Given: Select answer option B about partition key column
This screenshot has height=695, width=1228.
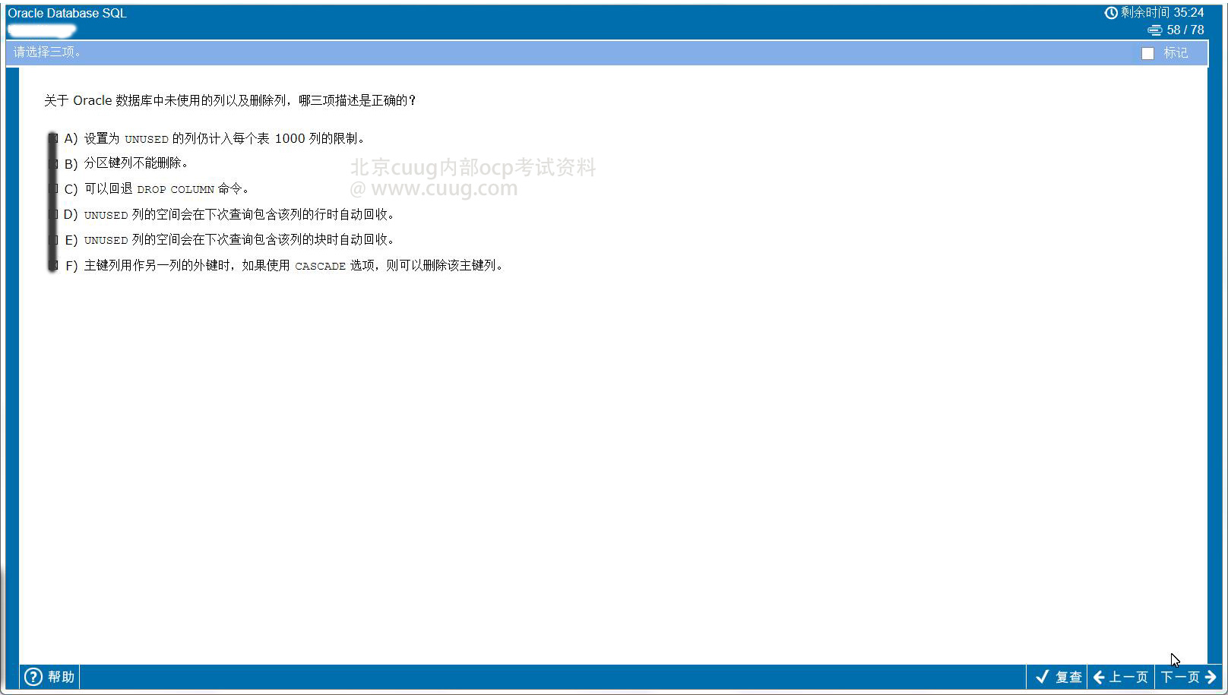Looking at the screenshot, I should (52, 163).
